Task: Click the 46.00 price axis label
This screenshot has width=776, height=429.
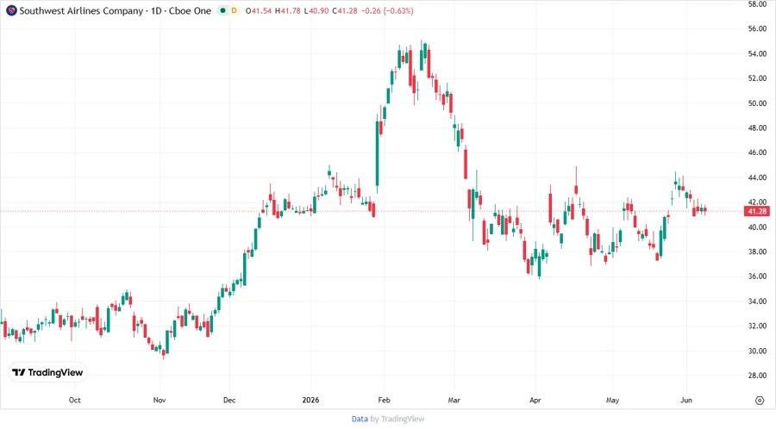Action: (757, 152)
